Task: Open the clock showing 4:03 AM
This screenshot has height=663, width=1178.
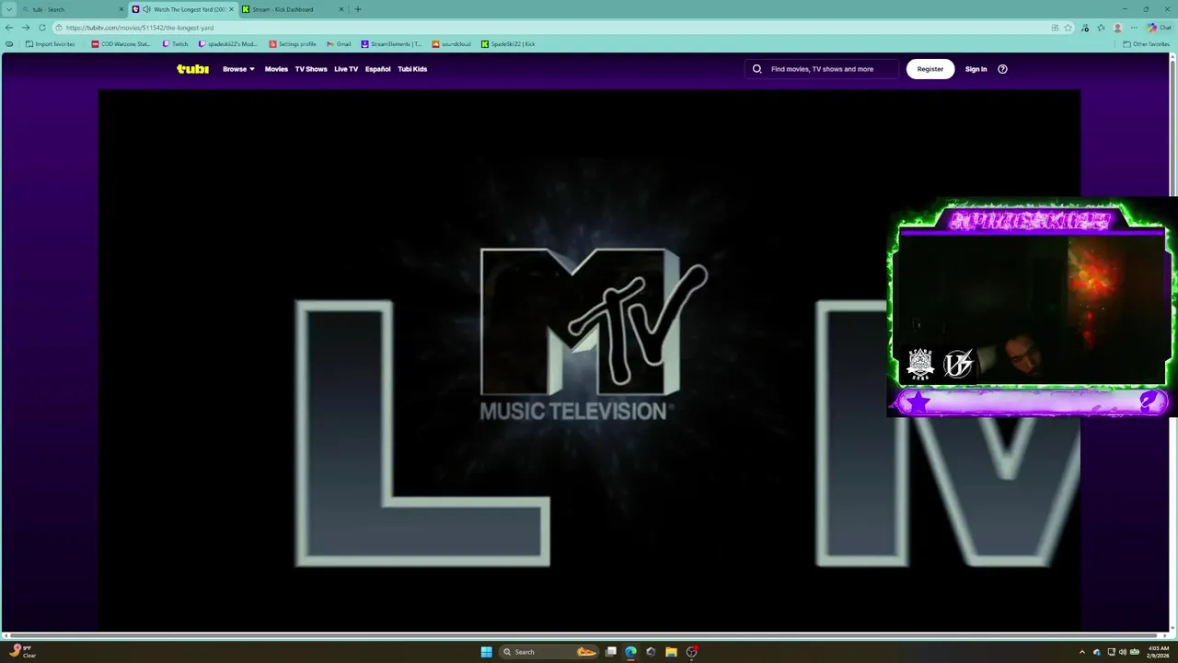Action: [1157, 652]
